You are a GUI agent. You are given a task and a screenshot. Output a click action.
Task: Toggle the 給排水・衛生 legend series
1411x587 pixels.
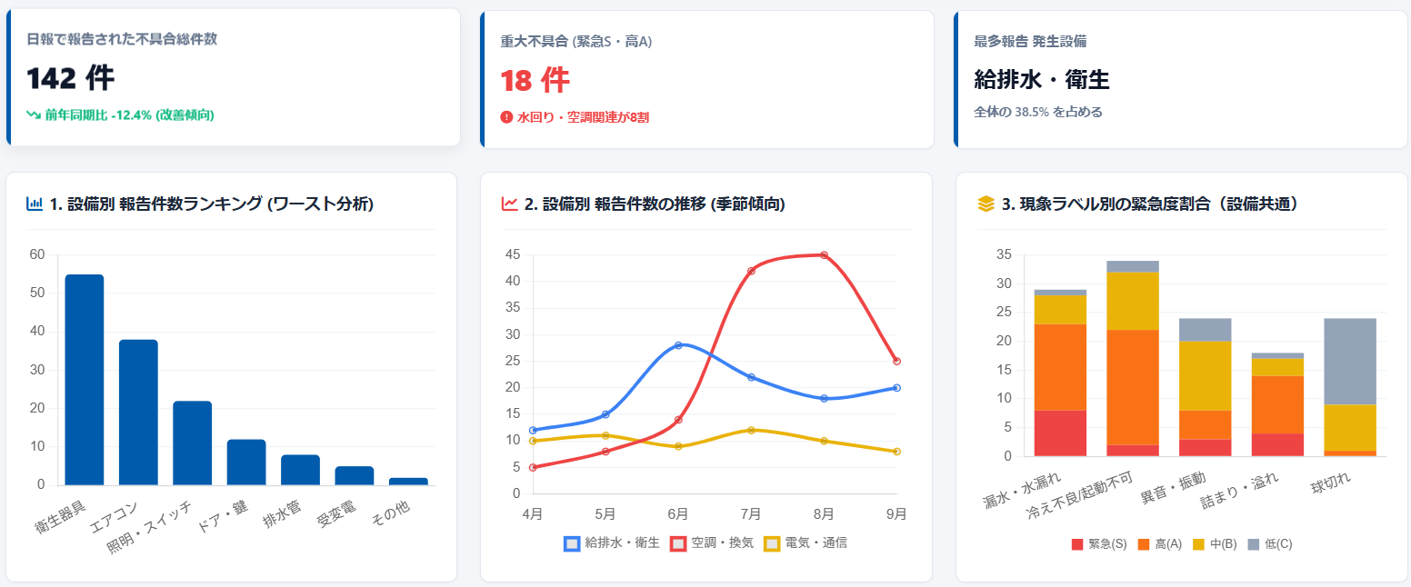tap(612, 543)
